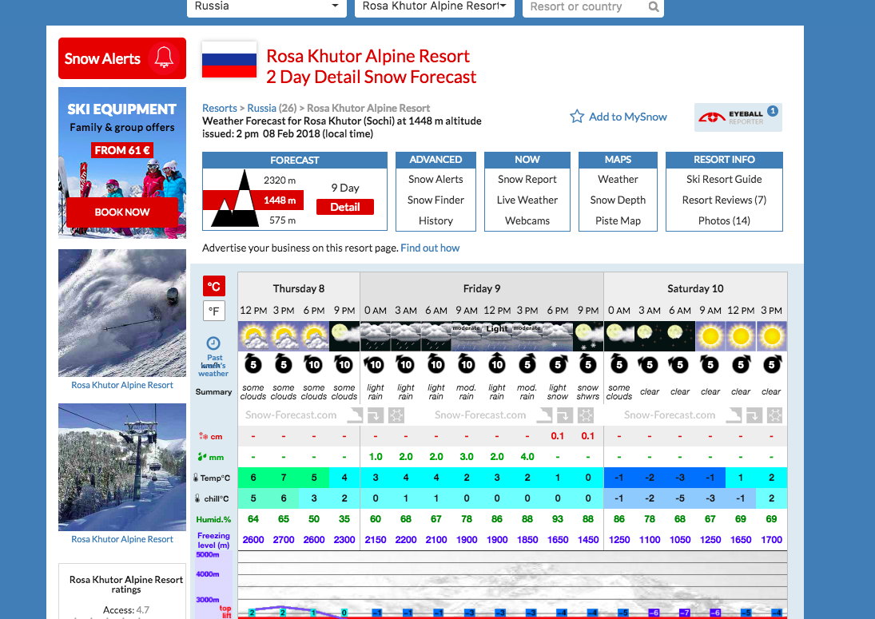Click BOOK NOW in ski equipment ad
The height and width of the screenshot is (619, 875).
(x=122, y=212)
